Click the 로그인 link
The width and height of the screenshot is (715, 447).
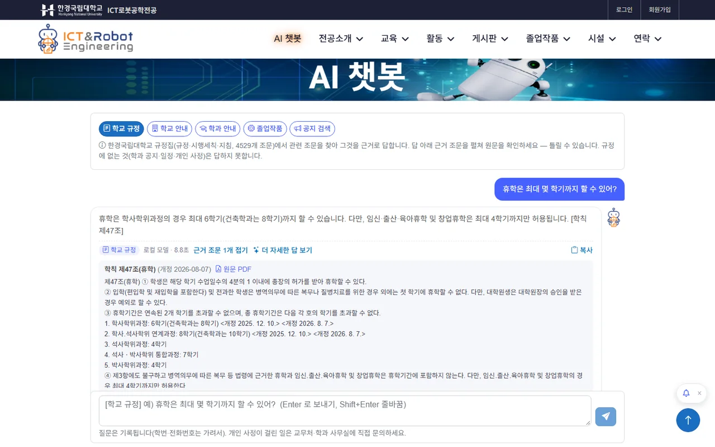624,10
